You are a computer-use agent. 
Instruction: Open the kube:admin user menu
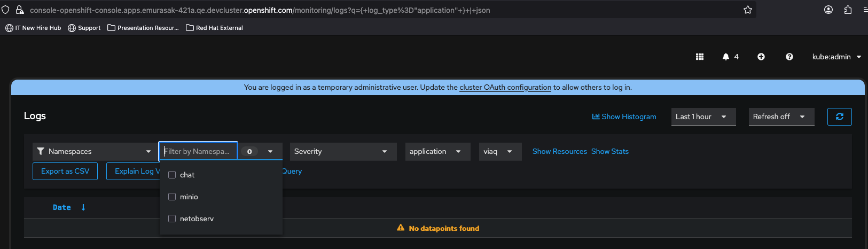[x=836, y=57]
